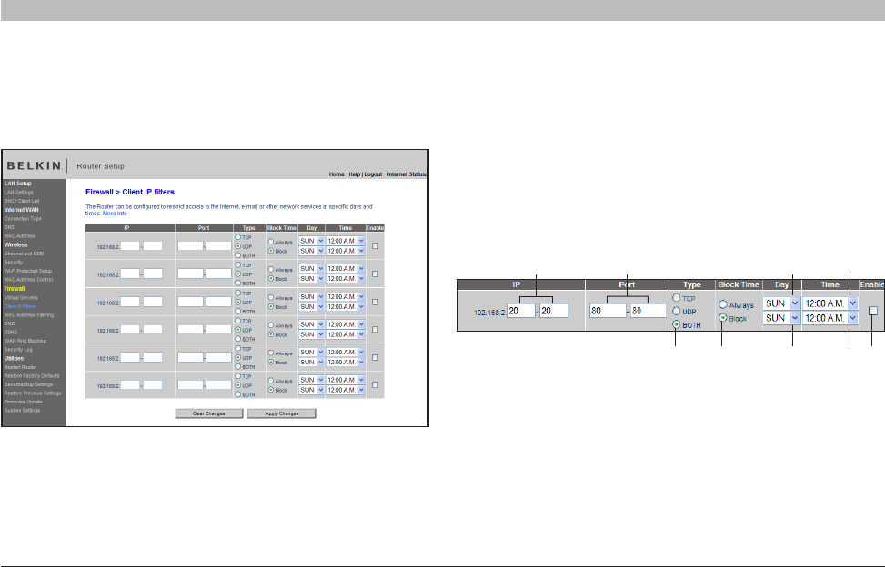The width and height of the screenshot is (885, 567).
Task: Select Virtual Servers in sidebar
Action: point(21,298)
